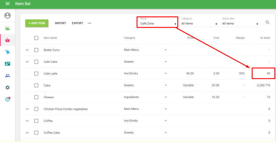276x142 pixels.
Task: Open the Reports bar chart icon
Action: pyautogui.click(x=7, y=28)
